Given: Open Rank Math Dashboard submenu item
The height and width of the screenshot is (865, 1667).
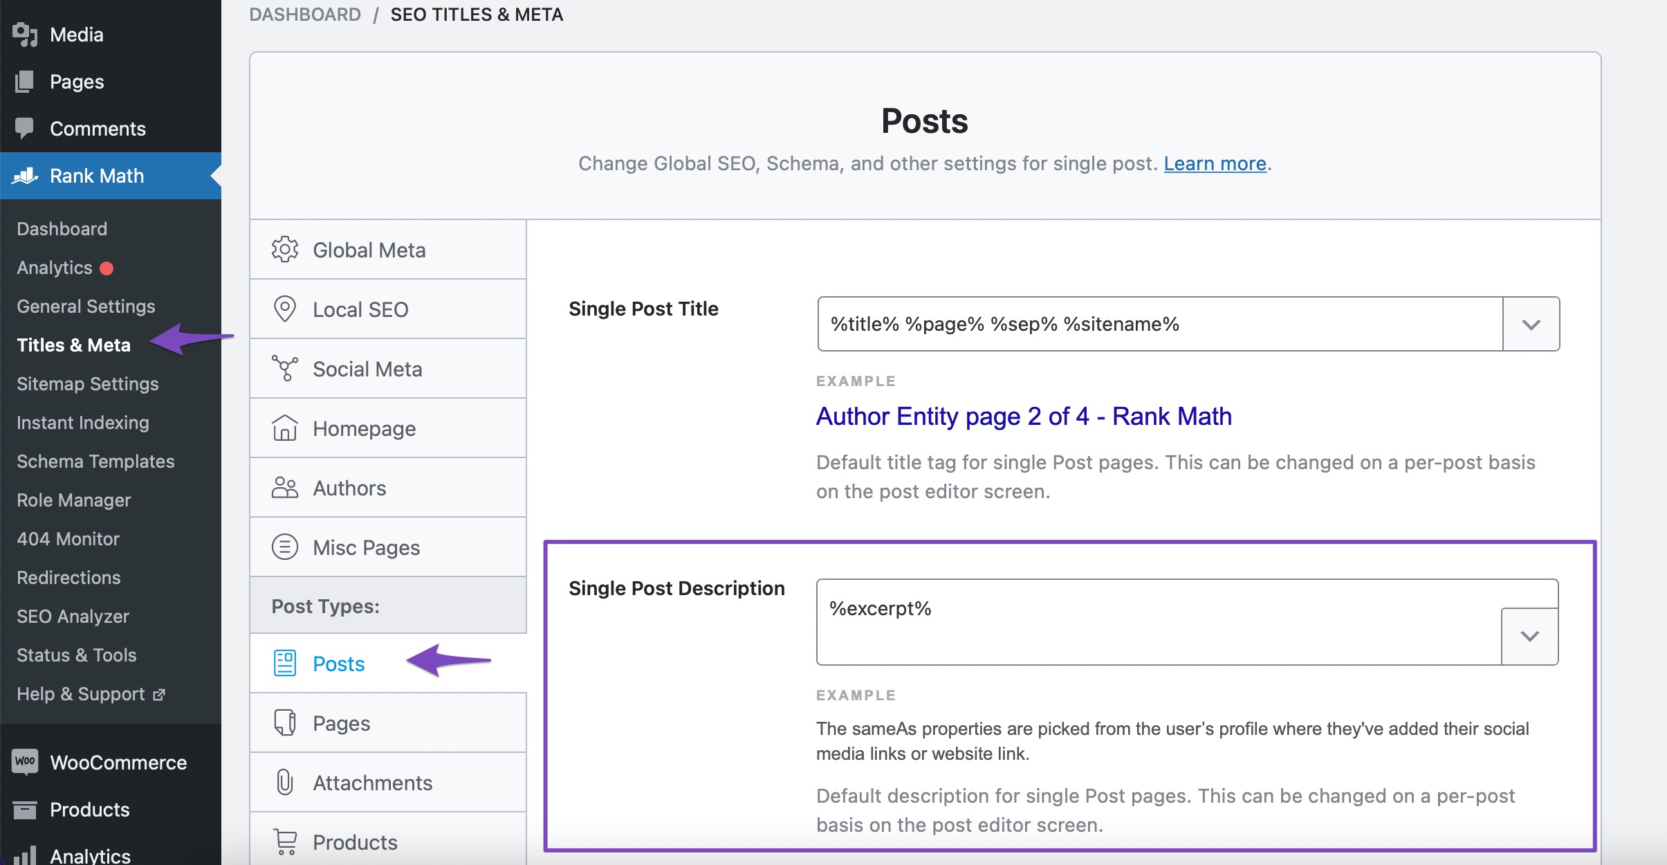Looking at the screenshot, I should click(x=62, y=229).
